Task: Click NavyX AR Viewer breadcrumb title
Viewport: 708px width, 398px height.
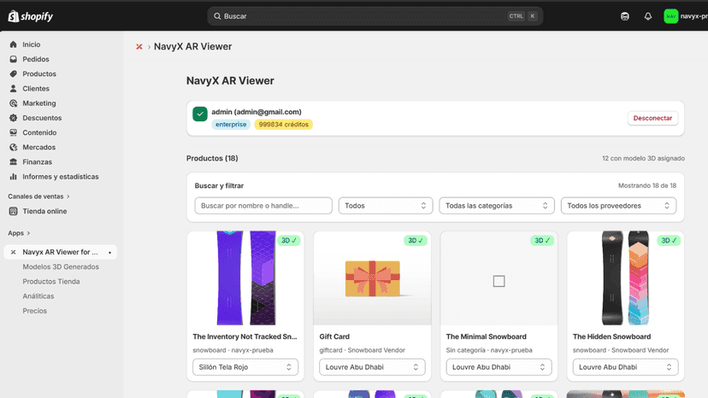Action: coord(192,46)
